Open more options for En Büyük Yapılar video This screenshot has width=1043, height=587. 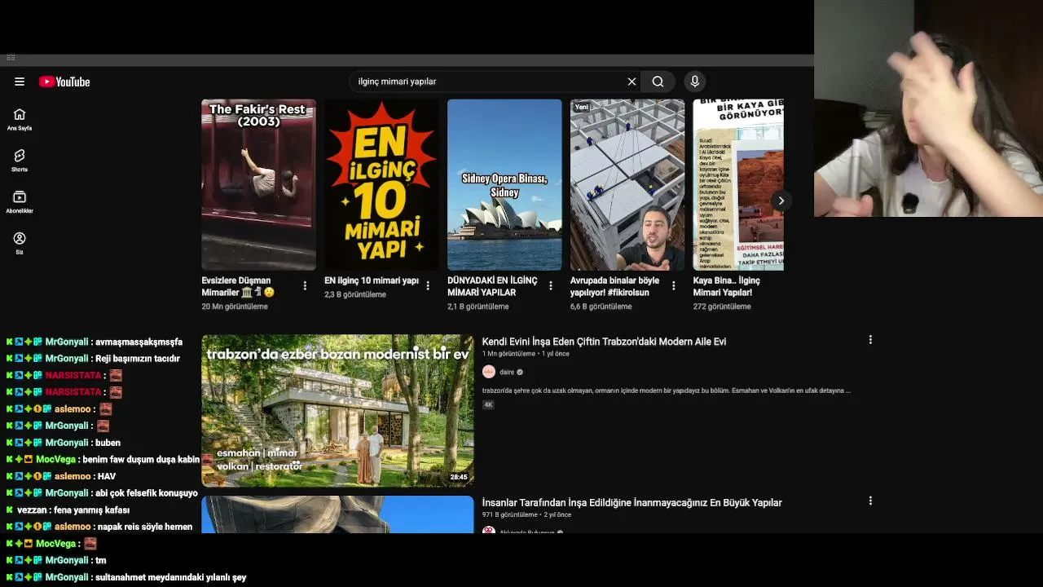(x=870, y=501)
